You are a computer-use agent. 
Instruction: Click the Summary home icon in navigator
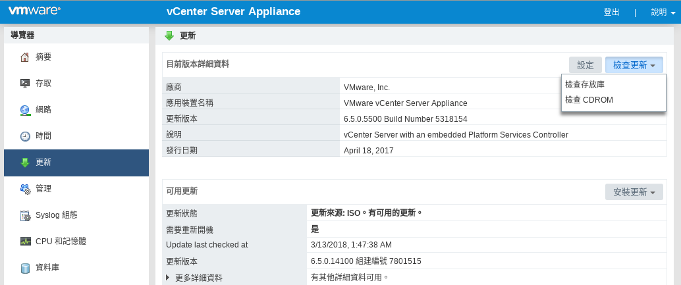(x=25, y=57)
